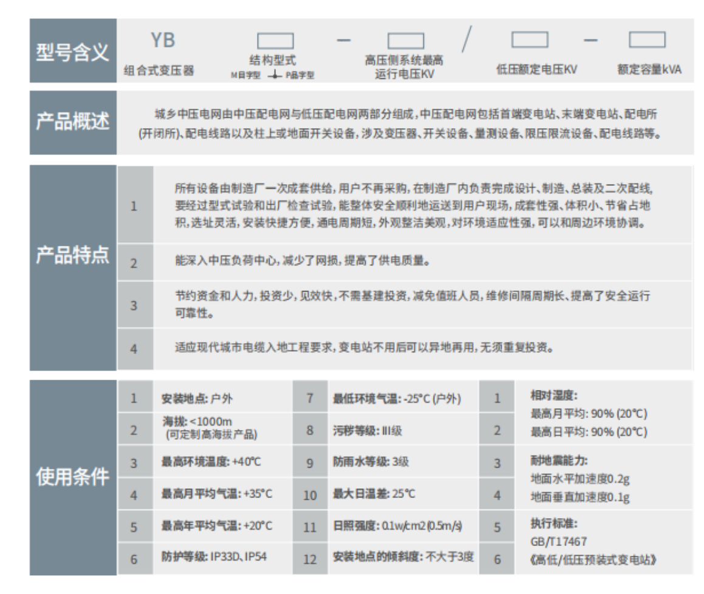704x594 pixels.
Task: Select number cell 2 in 产品特点
Action: tap(134, 264)
